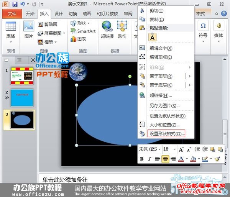Screen dimensions: 230x197
Task: Open the font name dropdown 宋体
Action: [159, 149]
